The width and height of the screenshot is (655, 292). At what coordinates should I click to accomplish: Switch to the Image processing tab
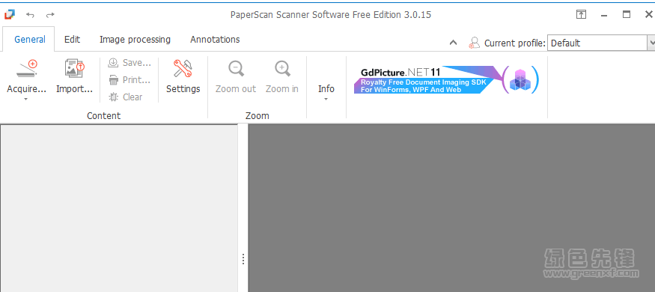135,40
